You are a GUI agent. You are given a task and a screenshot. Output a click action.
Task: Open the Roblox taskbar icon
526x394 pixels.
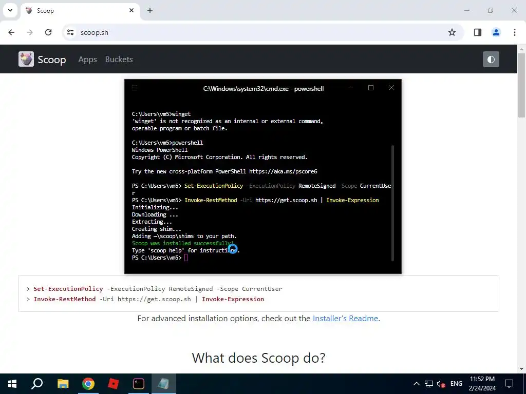pos(114,384)
